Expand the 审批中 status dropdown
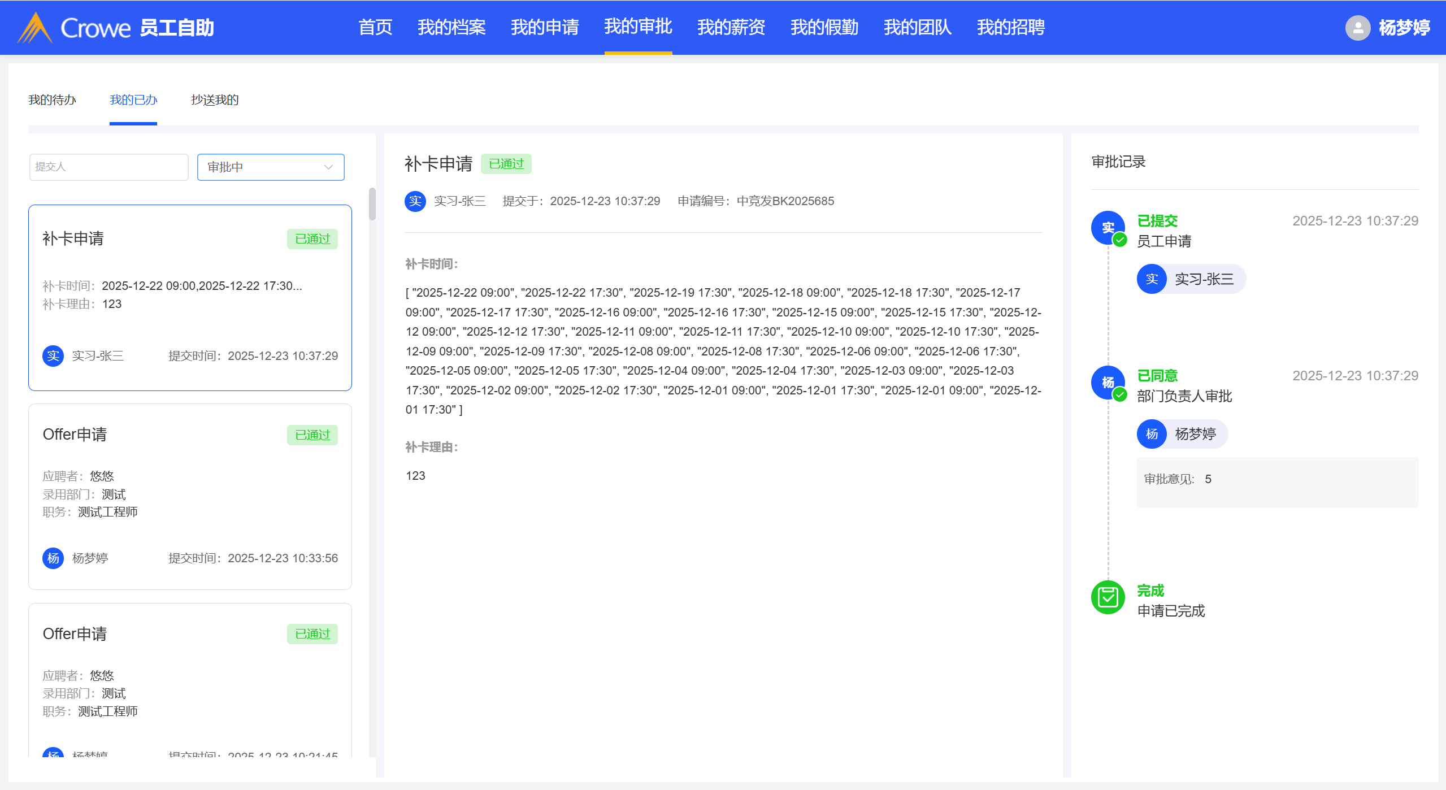Screen dimensions: 1446x790 point(270,167)
